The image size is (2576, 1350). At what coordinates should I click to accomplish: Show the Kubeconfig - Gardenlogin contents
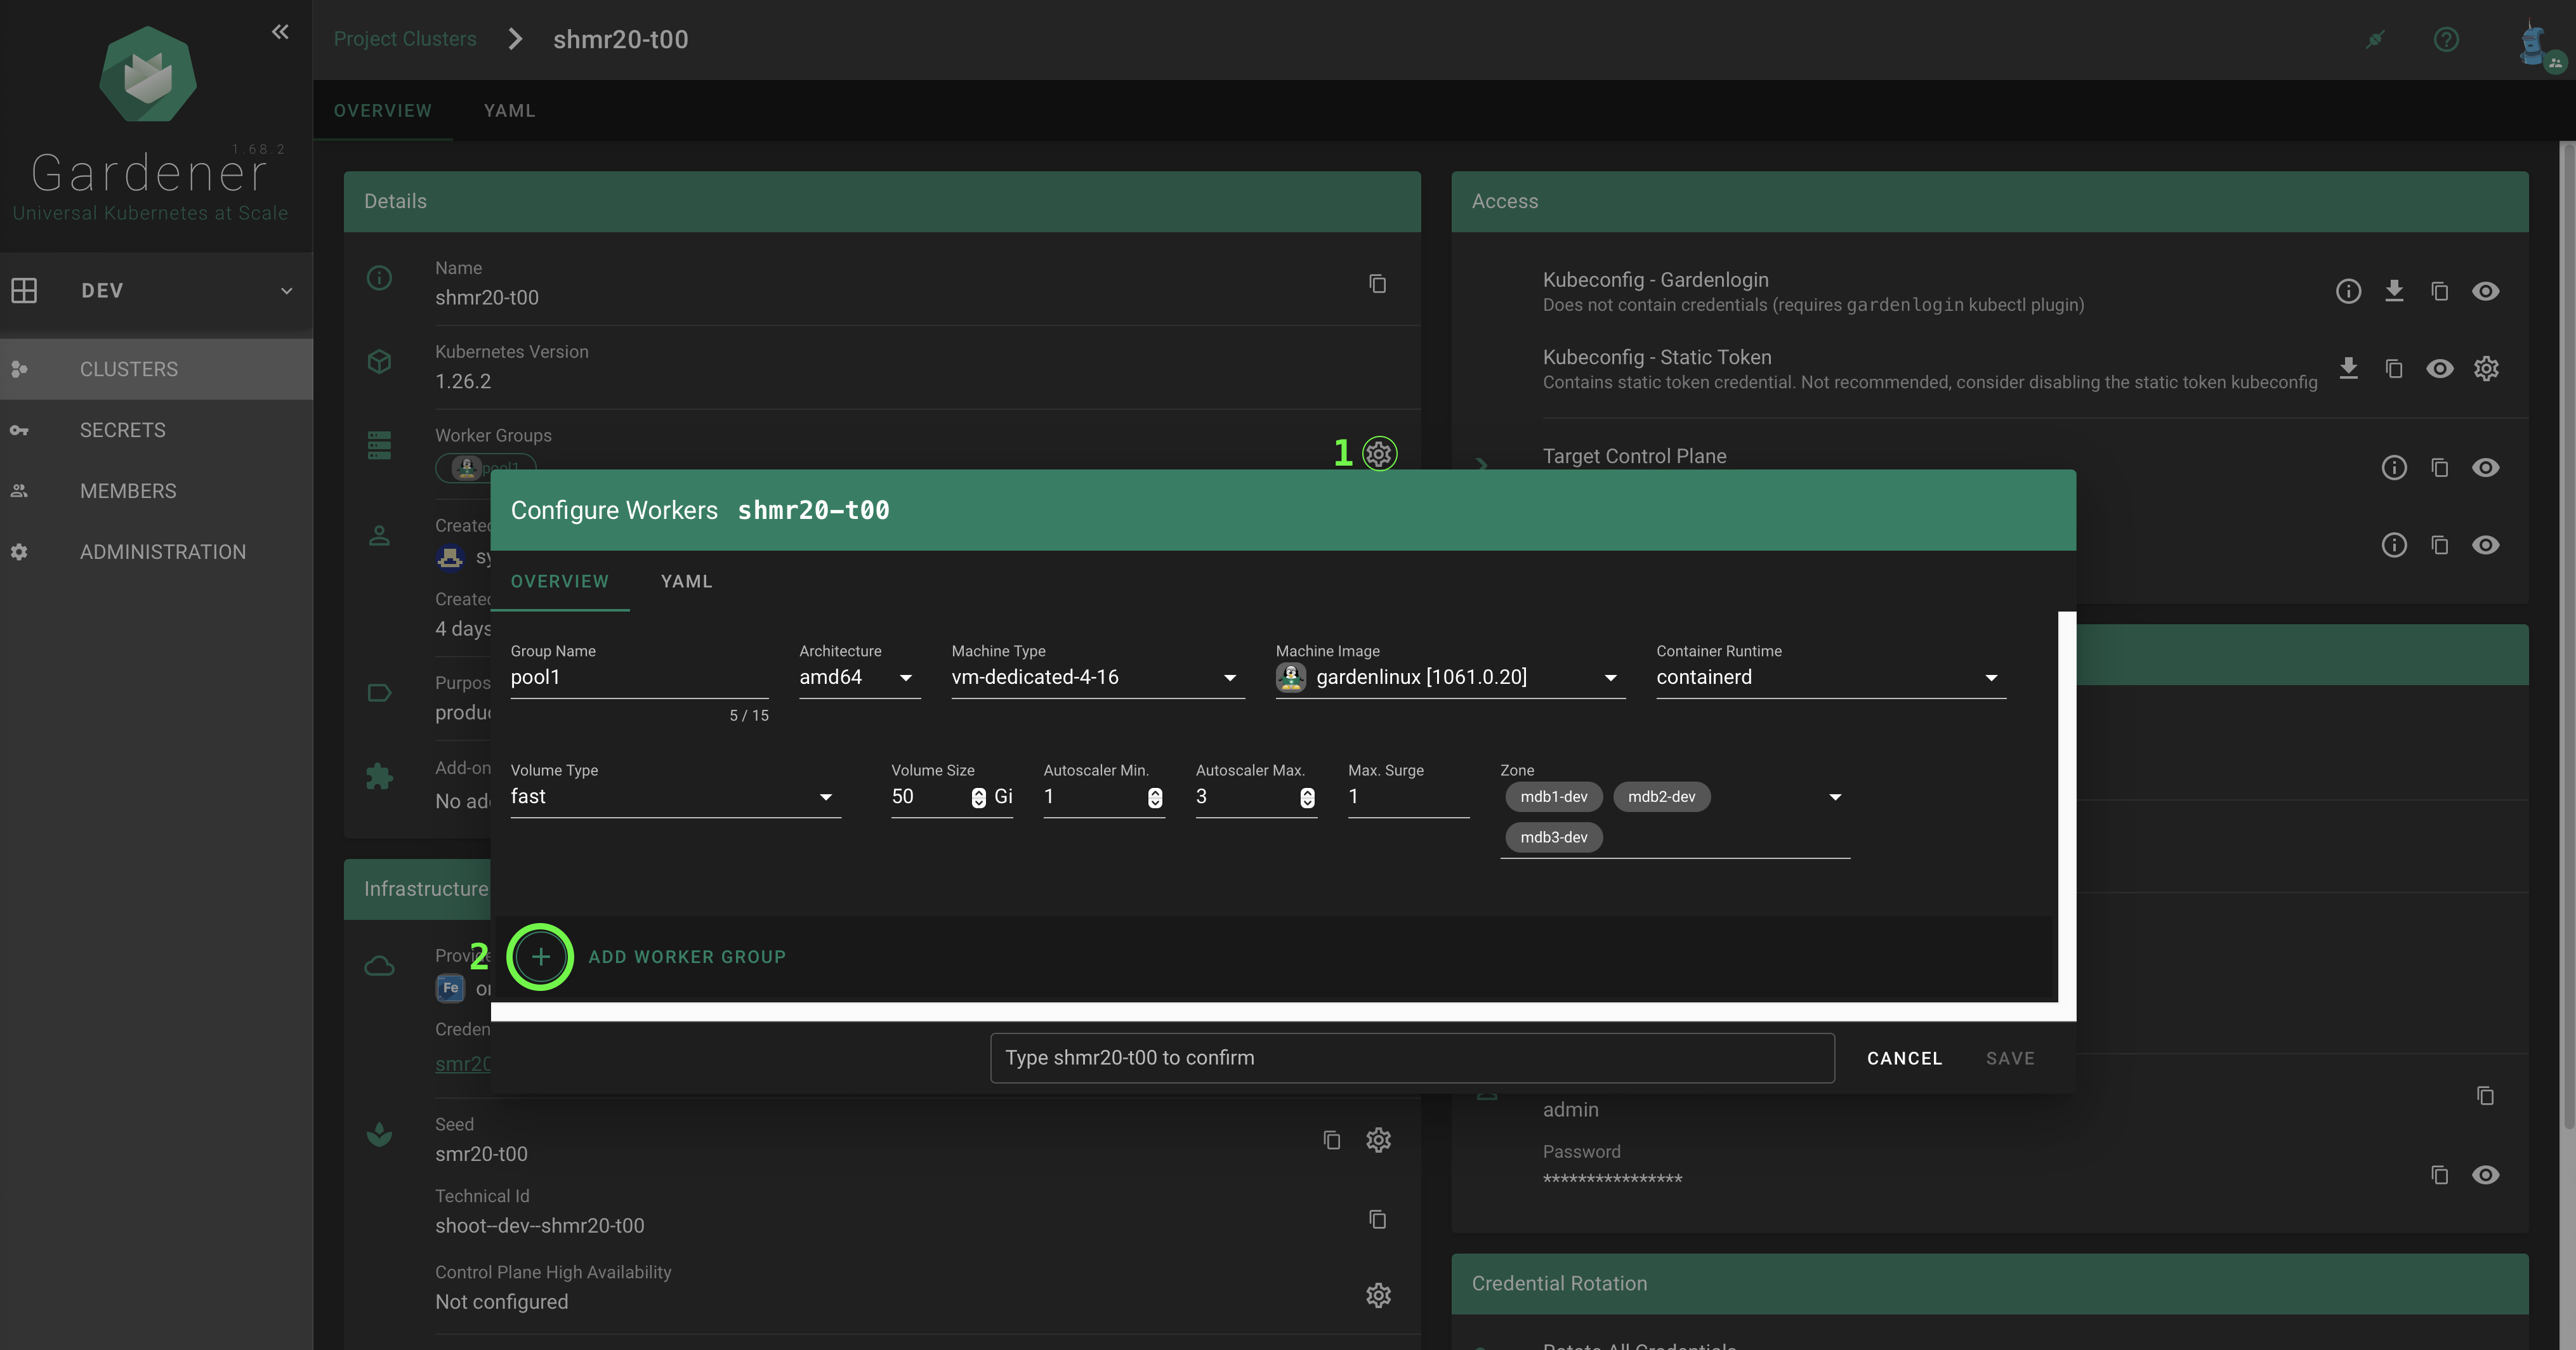point(2487,291)
